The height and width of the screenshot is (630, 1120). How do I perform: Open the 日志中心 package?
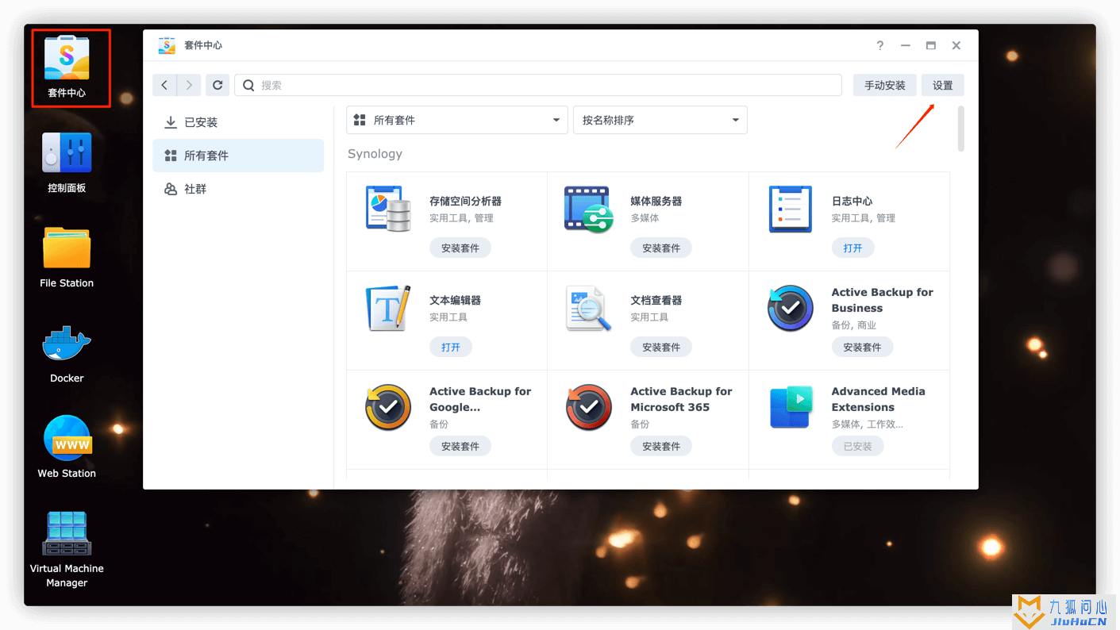(x=853, y=248)
